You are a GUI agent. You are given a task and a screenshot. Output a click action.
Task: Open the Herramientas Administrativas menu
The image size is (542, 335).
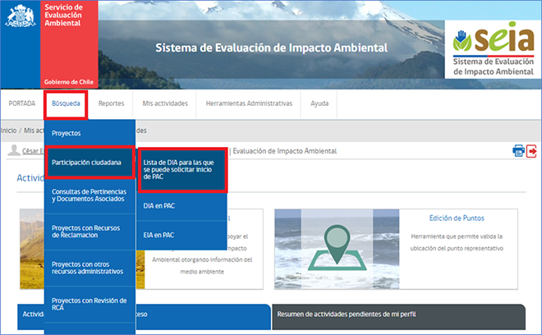(249, 103)
